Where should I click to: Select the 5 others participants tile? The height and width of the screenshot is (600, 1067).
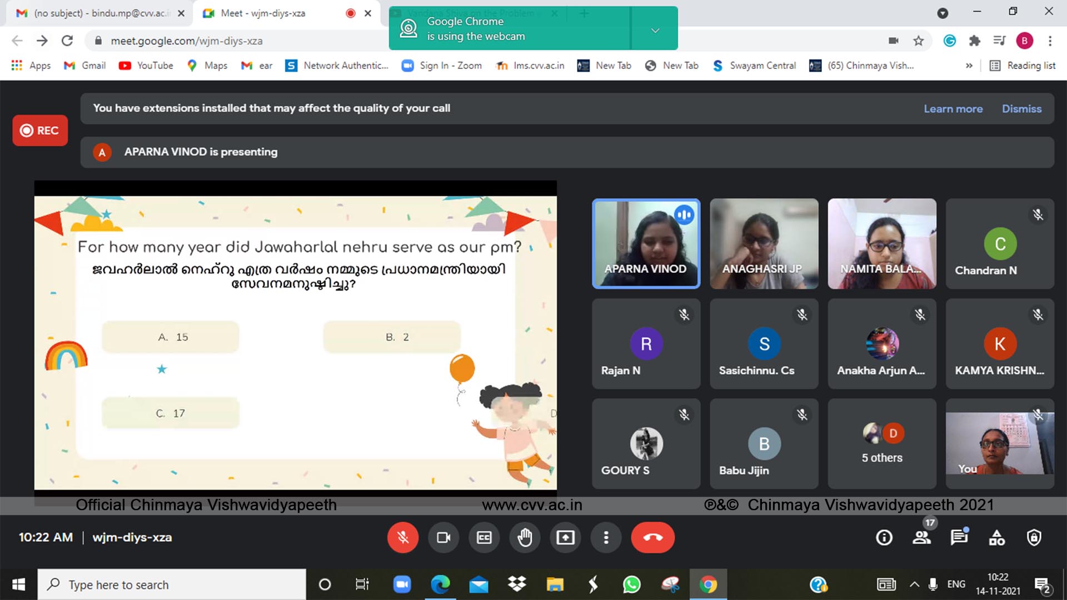coord(882,444)
